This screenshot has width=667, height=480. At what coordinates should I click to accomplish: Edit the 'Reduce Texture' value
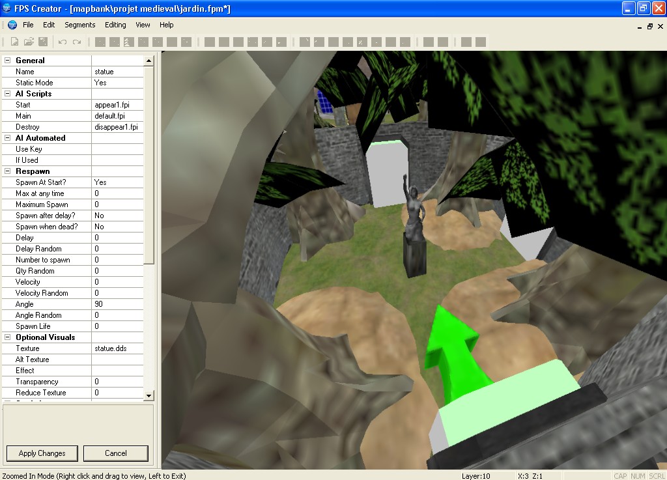[x=117, y=393]
